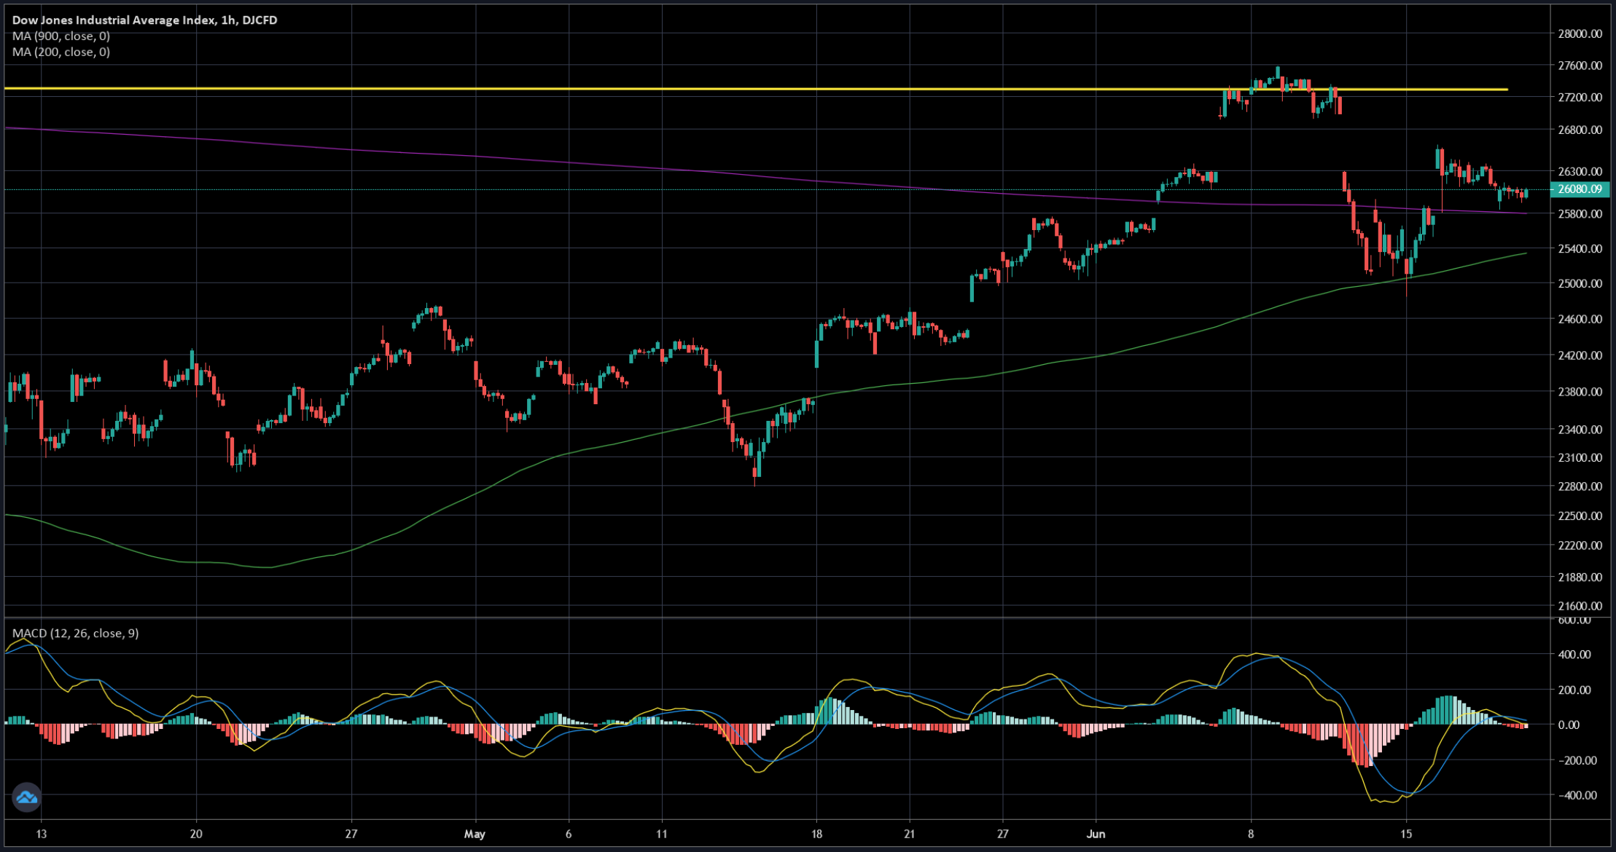Click the 15 date label on time axis
Image resolution: width=1616 pixels, height=852 pixels.
[x=1406, y=835]
